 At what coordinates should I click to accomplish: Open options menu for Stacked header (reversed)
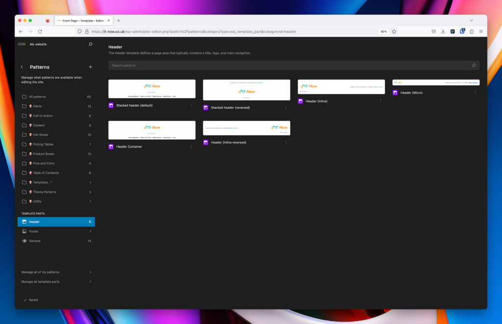coord(286,108)
